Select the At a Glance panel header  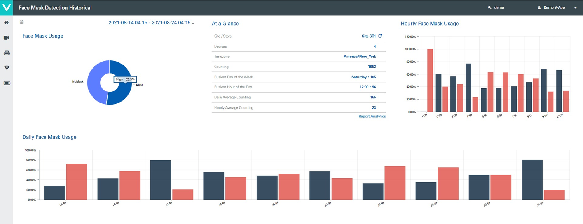click(225, 23)
